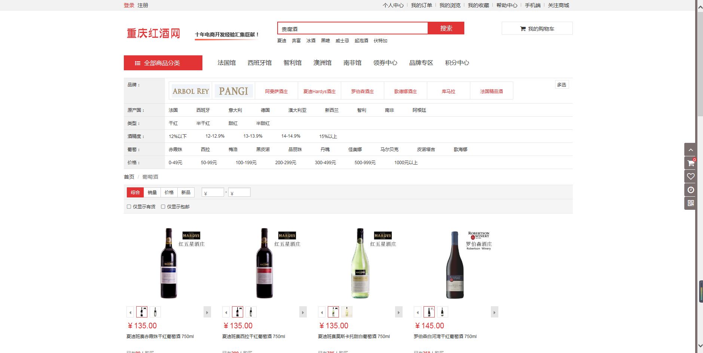Open 法国馆 navigation item
703x353 pixels.
point(227,63)
